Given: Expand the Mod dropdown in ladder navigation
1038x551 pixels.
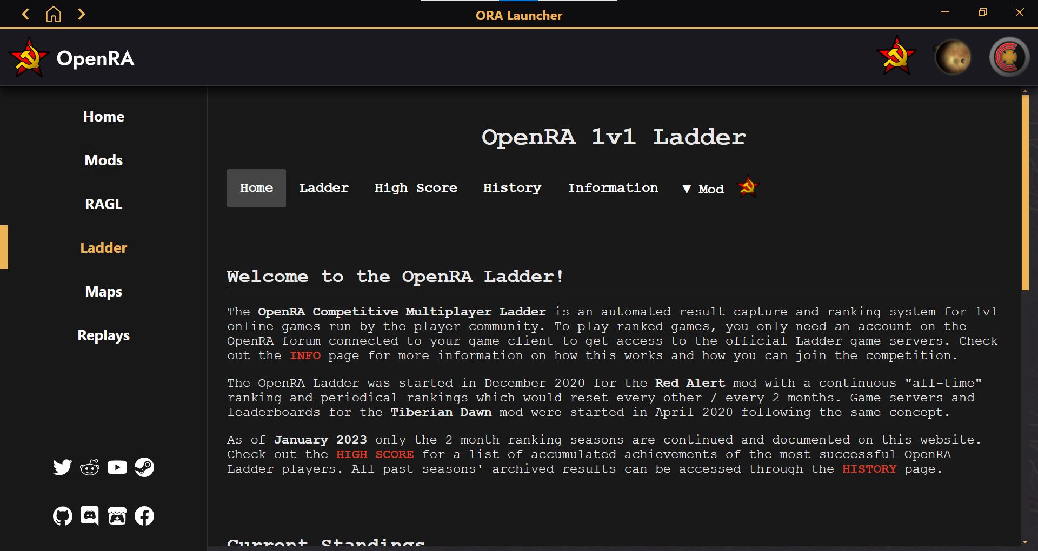Looking at the screenshot, I should 703,189.
